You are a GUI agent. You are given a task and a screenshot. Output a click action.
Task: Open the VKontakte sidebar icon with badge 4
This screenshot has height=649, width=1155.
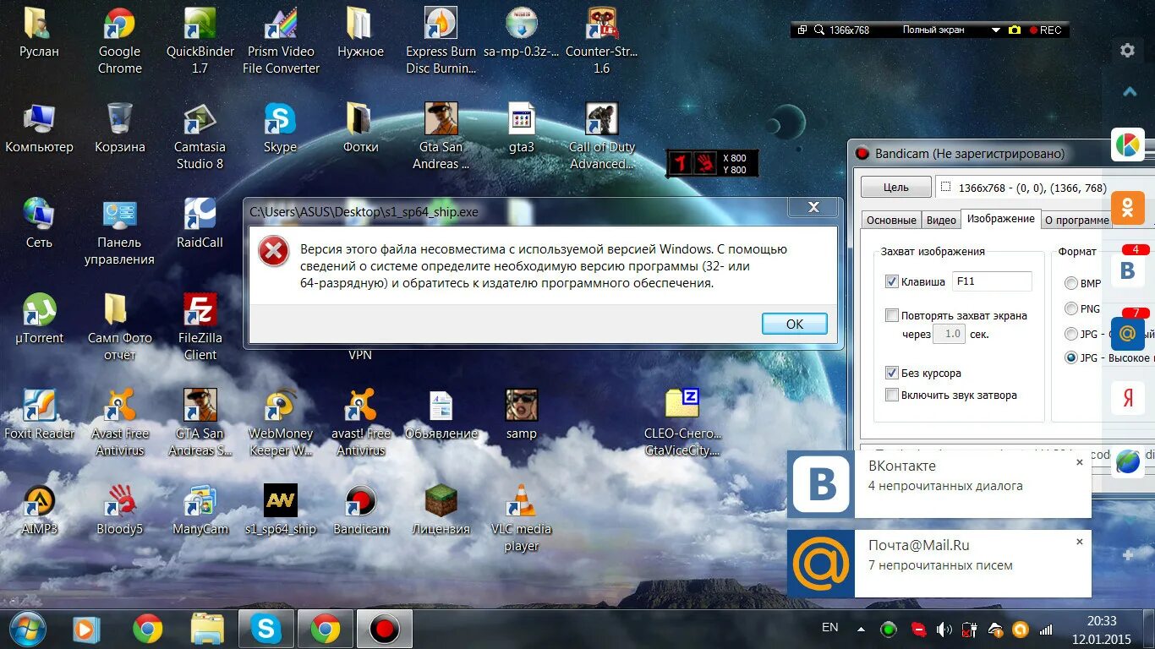(x=1128, y=270)
